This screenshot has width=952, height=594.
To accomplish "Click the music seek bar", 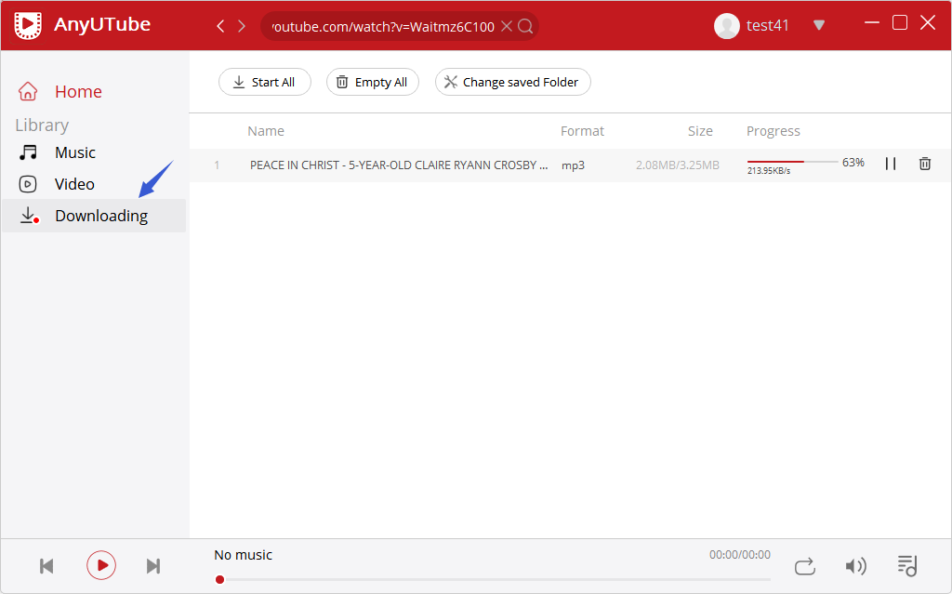I will pos(493,579).
